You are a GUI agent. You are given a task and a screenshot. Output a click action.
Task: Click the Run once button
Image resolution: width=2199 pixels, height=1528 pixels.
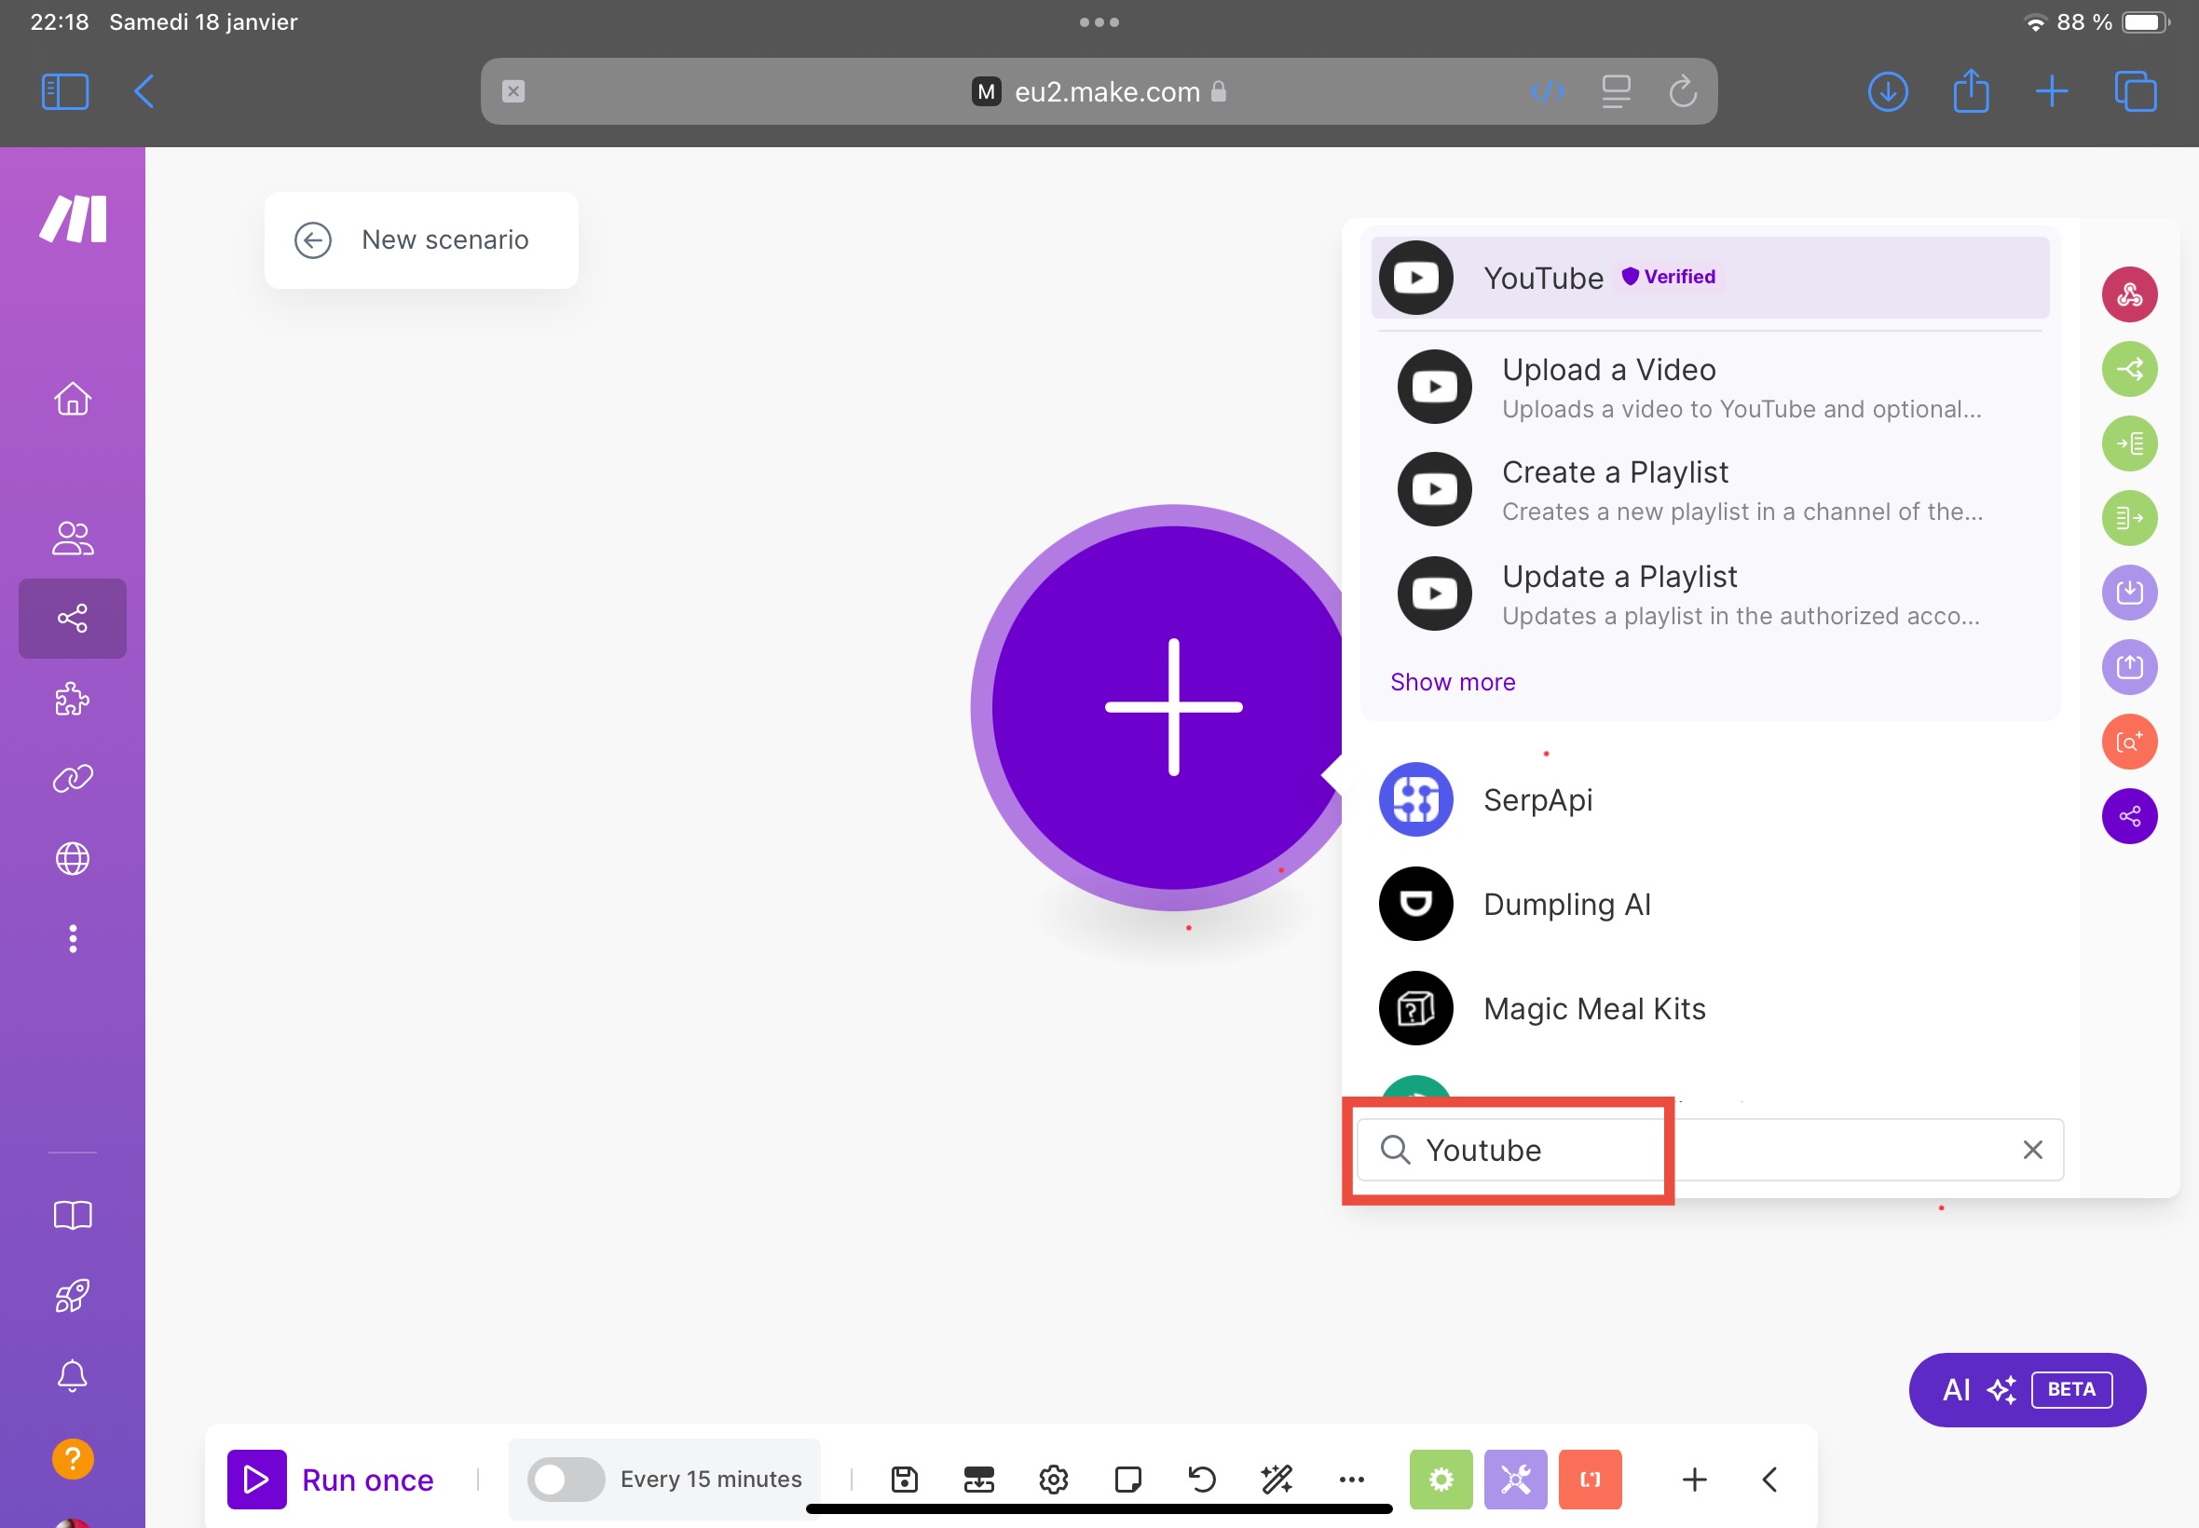tap(330, 1480)
